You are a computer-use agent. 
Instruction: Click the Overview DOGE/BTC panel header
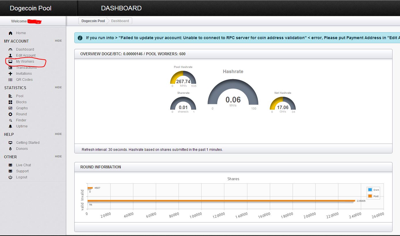pos(233,54)
